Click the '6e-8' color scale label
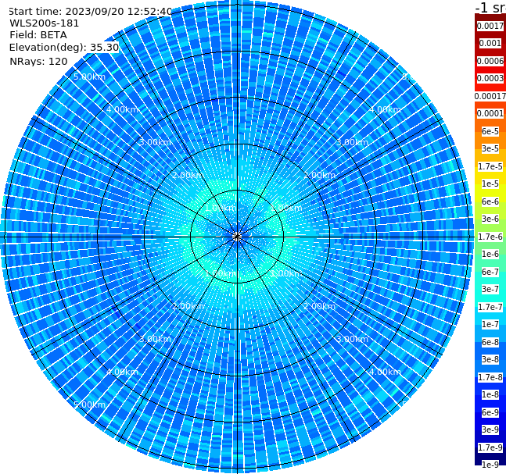Image resolution: width=506 pixels, height=474 pixels. pos(490,342)
